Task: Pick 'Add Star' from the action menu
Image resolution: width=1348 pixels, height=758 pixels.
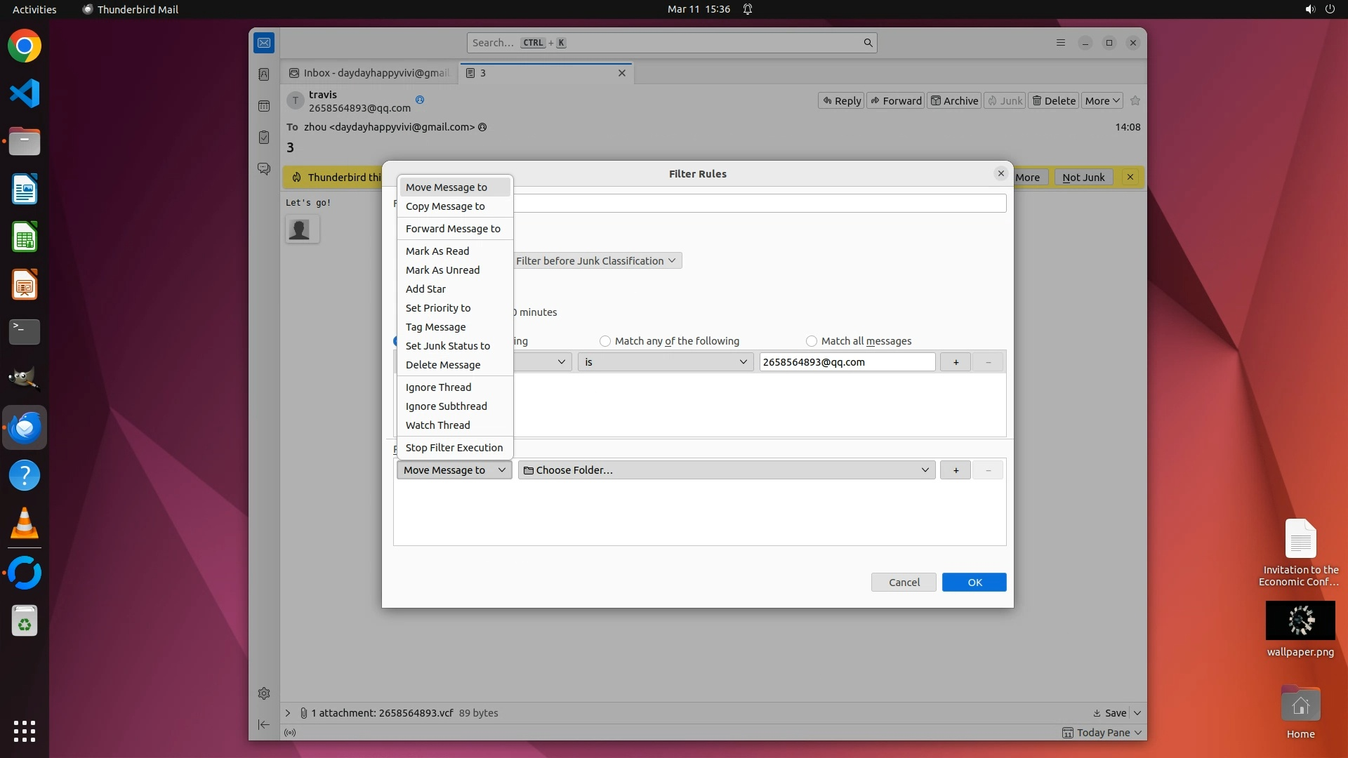Action: (x=425, y=289)
